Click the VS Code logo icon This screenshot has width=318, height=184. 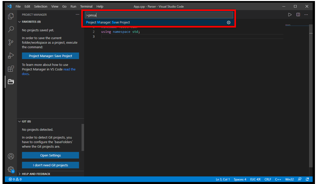[x=9, y=6]
